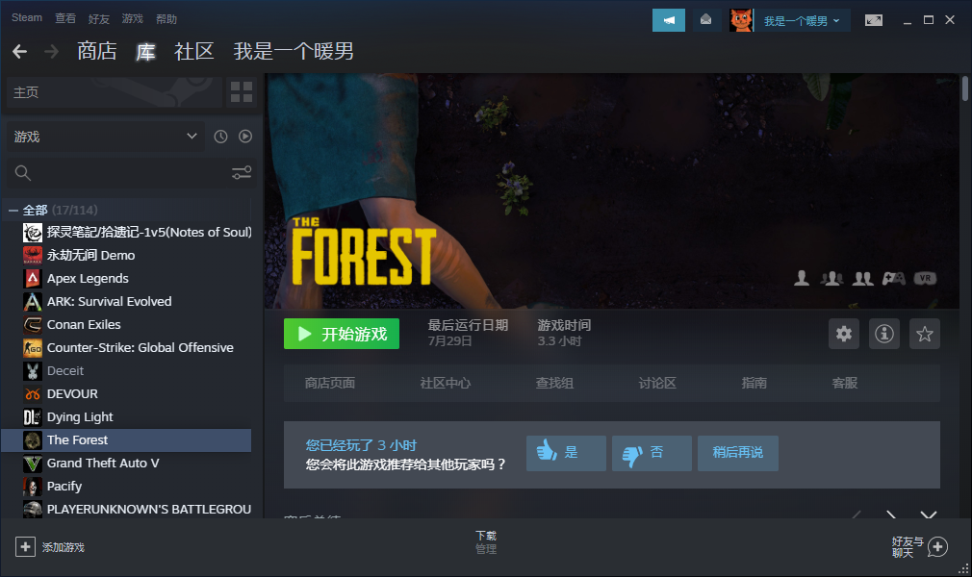The height and width of the screenshot is (577, 972).
Task: Open the 下载 管理 downloads area
Action: [x=486, y=541]
